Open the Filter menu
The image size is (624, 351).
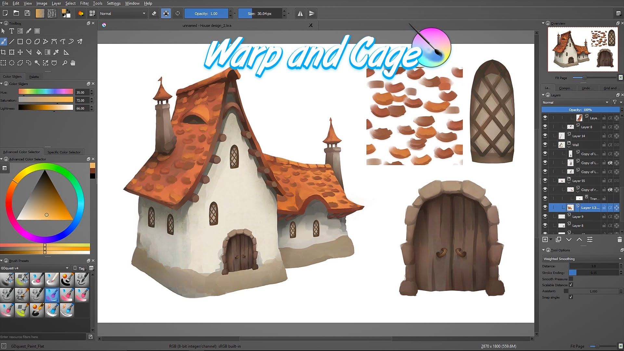(84, 3)
